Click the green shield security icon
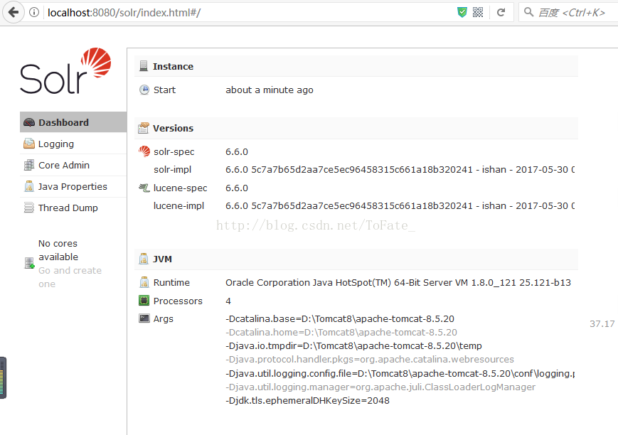The width and height of the screenshot is (618, 435). [462, 12]
